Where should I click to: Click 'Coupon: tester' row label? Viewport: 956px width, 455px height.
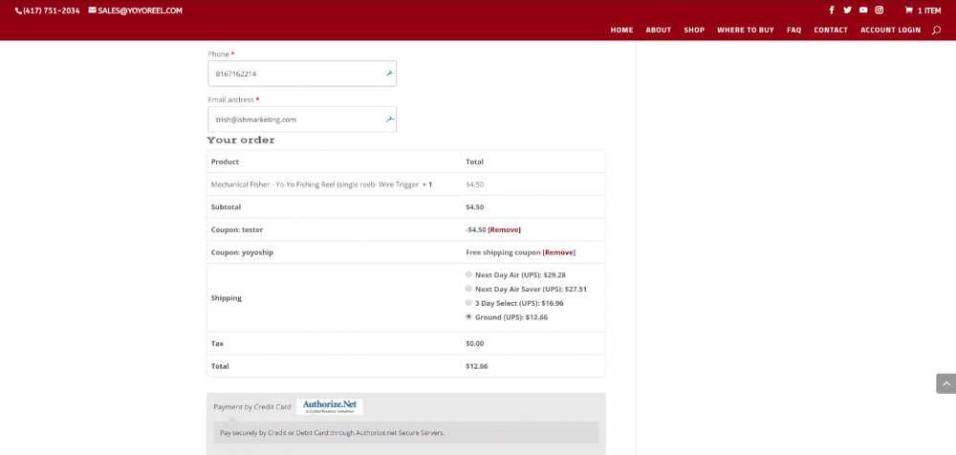coord(237,230)
